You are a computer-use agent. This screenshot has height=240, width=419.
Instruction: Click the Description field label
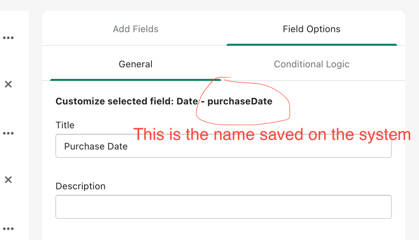point(80,186)
